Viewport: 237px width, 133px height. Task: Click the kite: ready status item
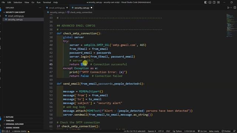tap(214, 131)
